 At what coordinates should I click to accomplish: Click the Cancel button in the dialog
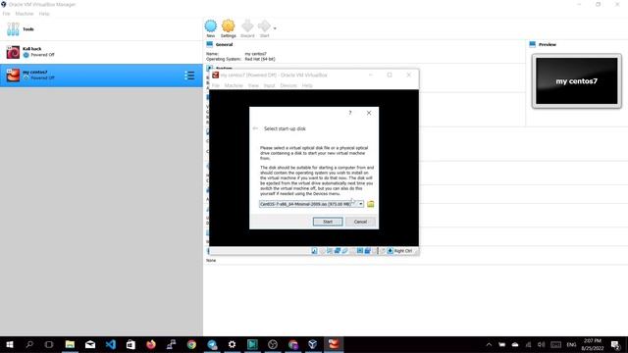(360, 222)
